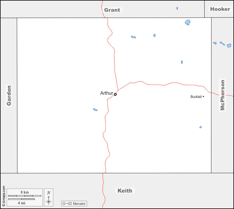
Task: Select the Grant county label
Action: [x=112, y=10]
